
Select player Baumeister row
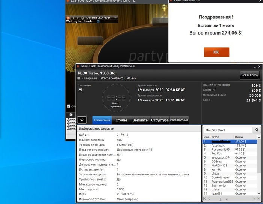[230, 186]
